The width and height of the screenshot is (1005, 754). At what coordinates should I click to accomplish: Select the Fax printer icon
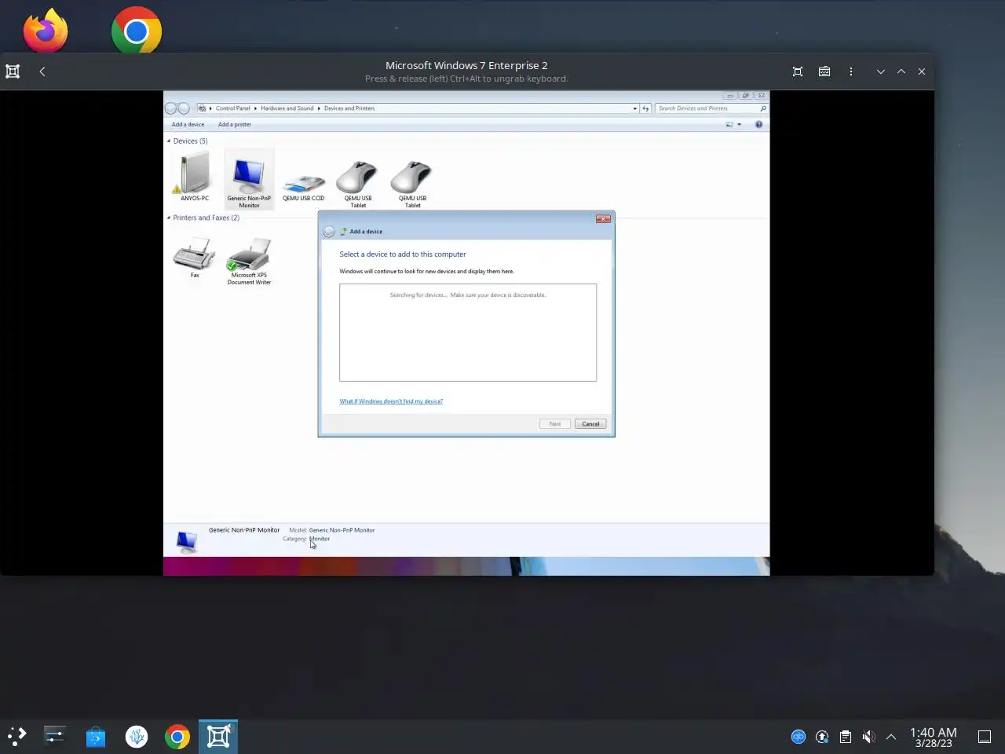[194, 258]
